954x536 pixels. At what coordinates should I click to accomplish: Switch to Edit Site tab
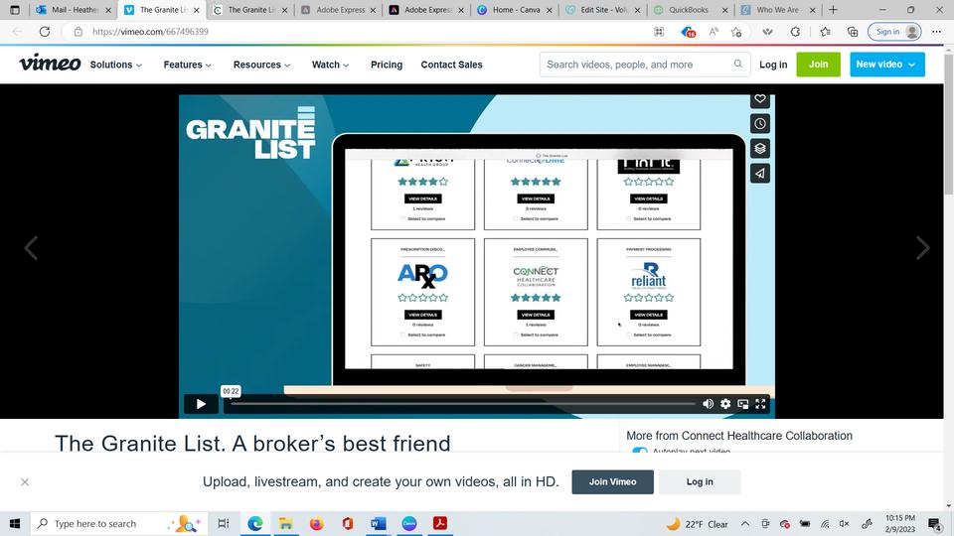(602, 10)
